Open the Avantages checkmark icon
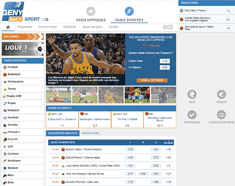This screenshot has height=186, width=235. click(x=192, y=115)
